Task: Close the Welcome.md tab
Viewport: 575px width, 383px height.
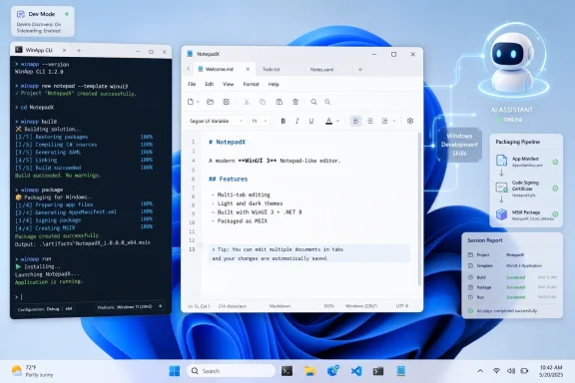Action: [x=248, y=69]
